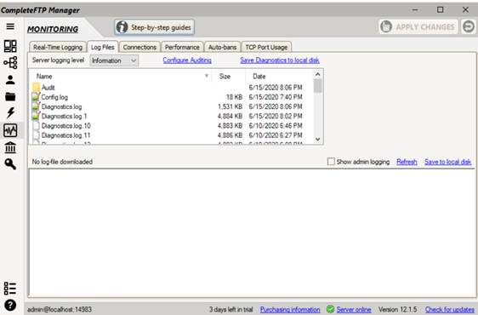The image size is (478, 315).
Task: Click Purchasing information link
Action: point(290,310)
